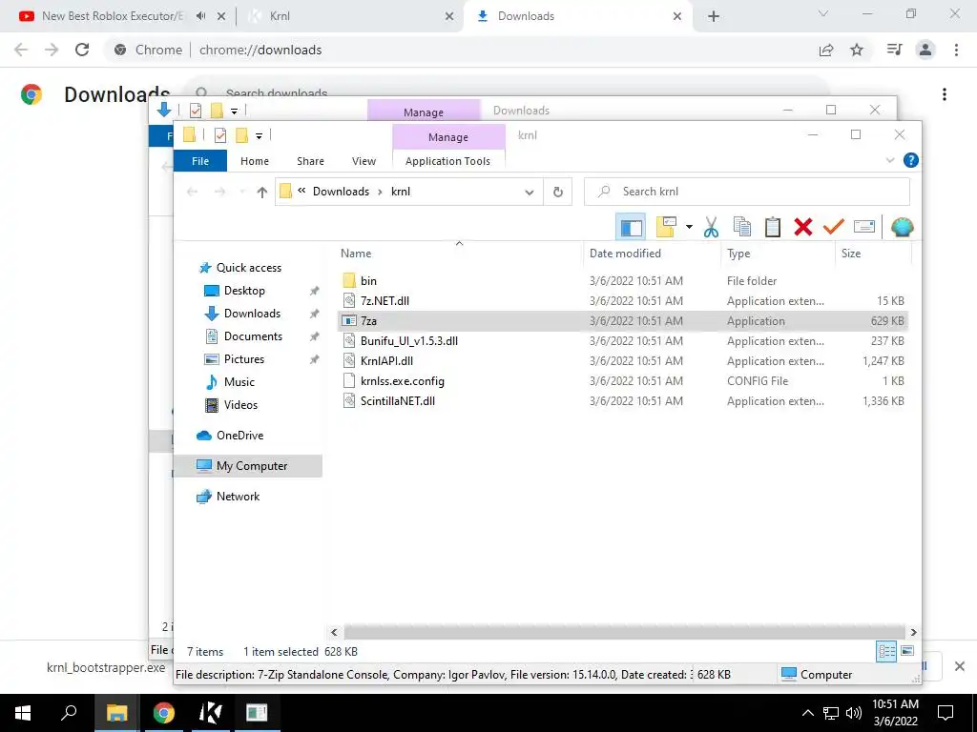The width and height of the screenshot is (977, 732).
Task: Click the Properties checkmark in quick access toolbar
Action: tap(220, 135)
